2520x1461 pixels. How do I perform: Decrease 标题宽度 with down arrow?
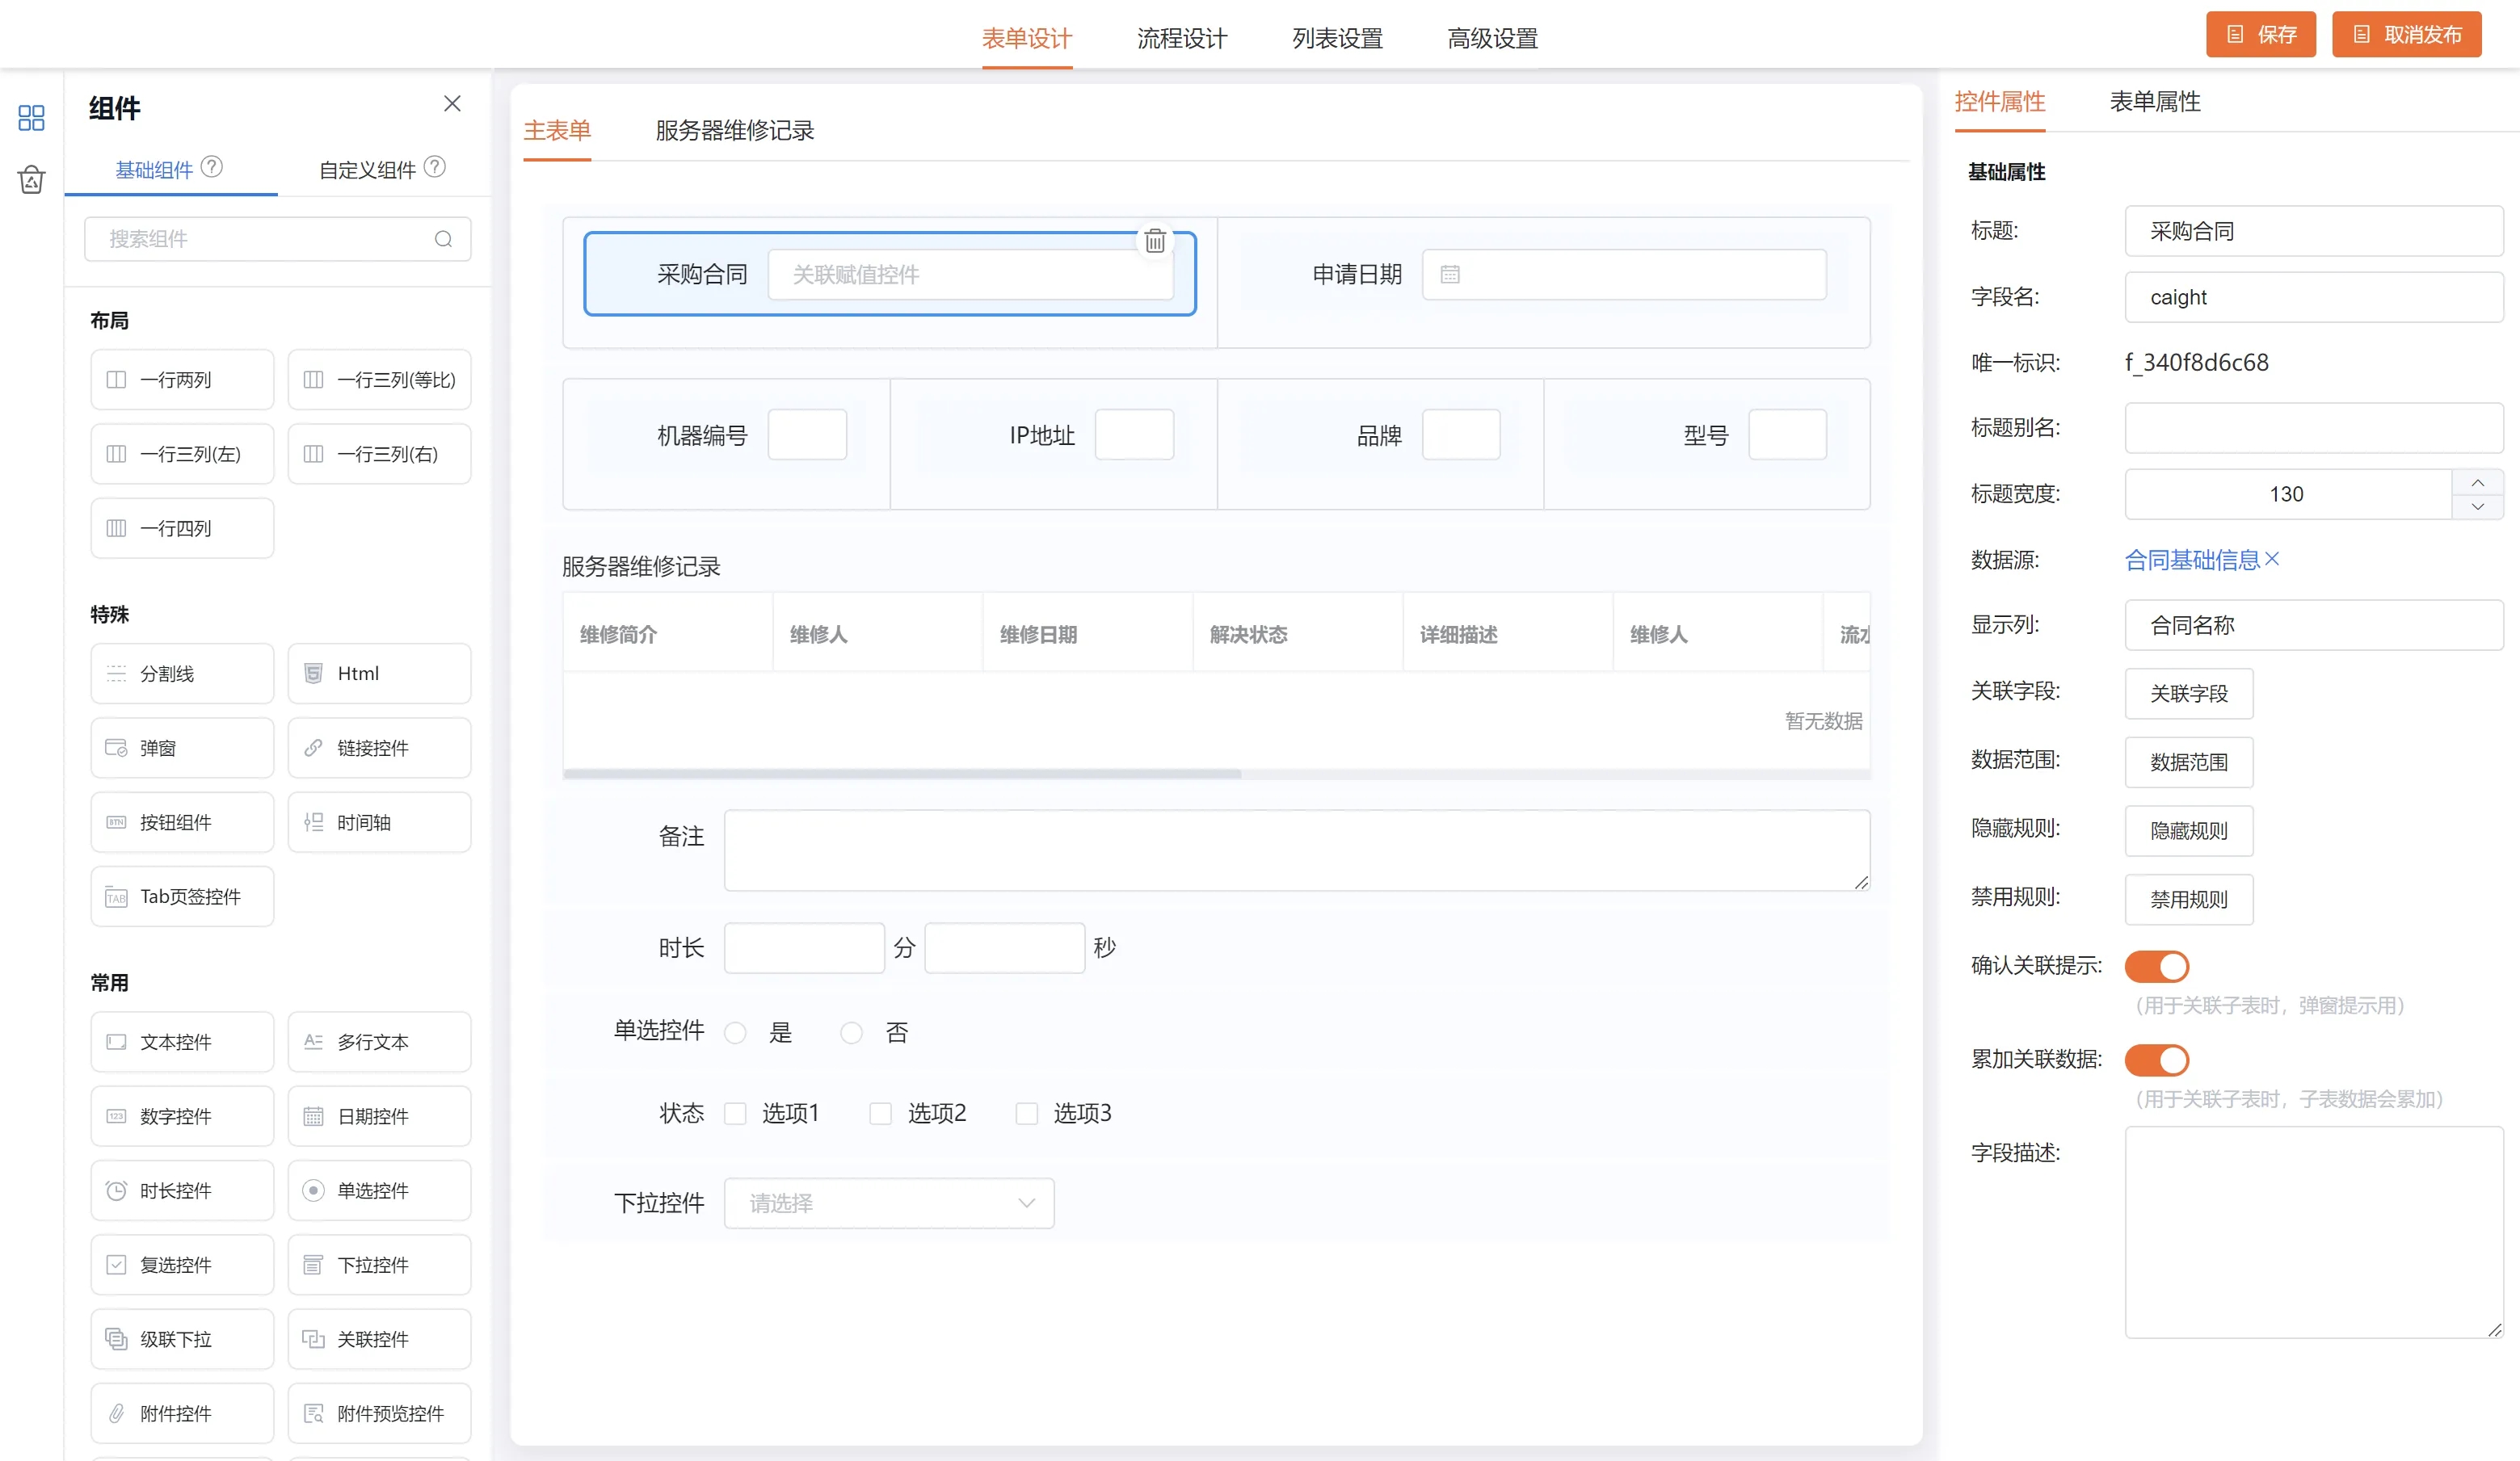[2477, 506]
